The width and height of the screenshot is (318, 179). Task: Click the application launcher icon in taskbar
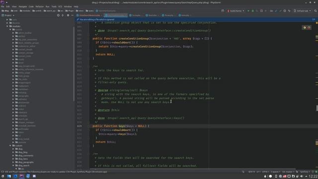point(2,176)
